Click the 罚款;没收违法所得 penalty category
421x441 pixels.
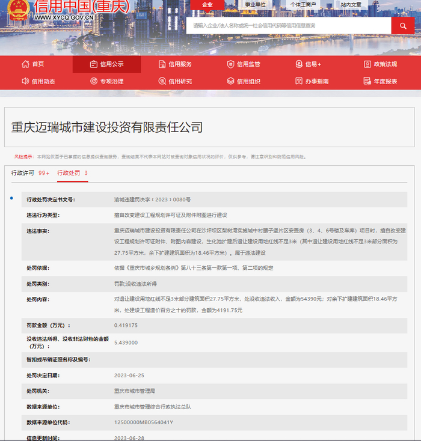pos(135,284)
